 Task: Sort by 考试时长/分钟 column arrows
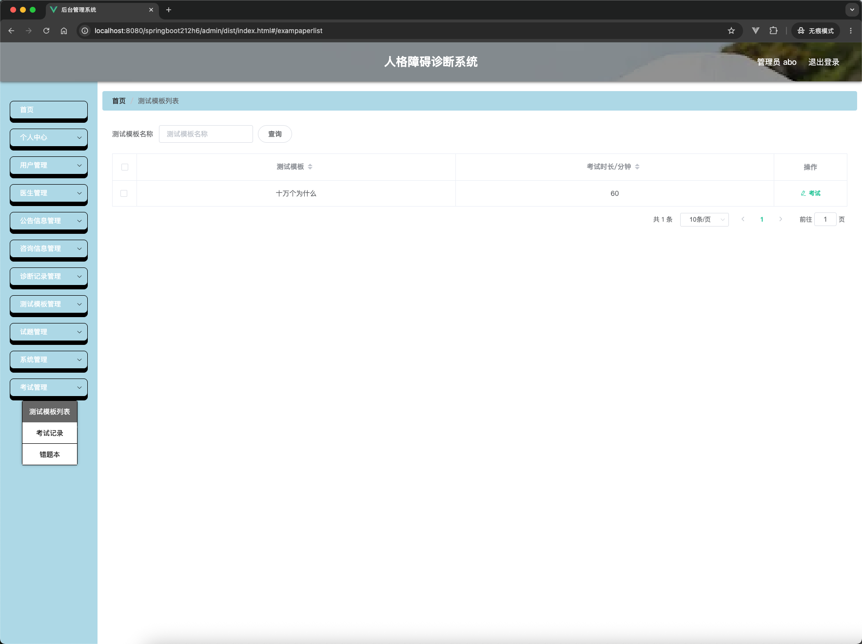[x=637, y=167]
